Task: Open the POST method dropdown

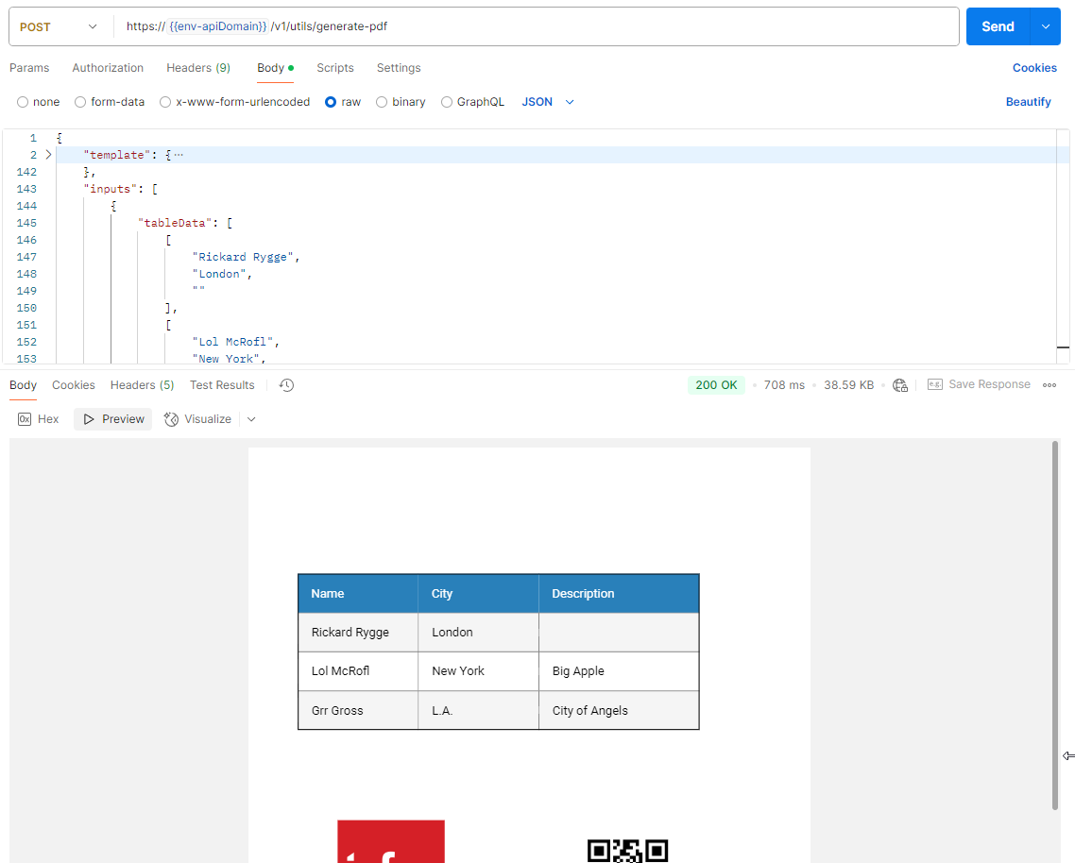Action: [x=59, y=27]
